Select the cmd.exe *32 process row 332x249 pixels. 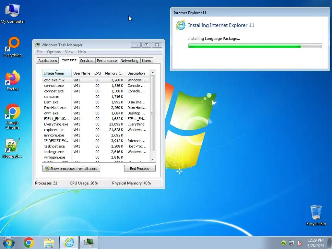96,80
